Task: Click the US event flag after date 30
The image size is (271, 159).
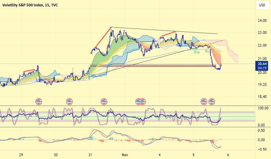Action: (69, 101)
